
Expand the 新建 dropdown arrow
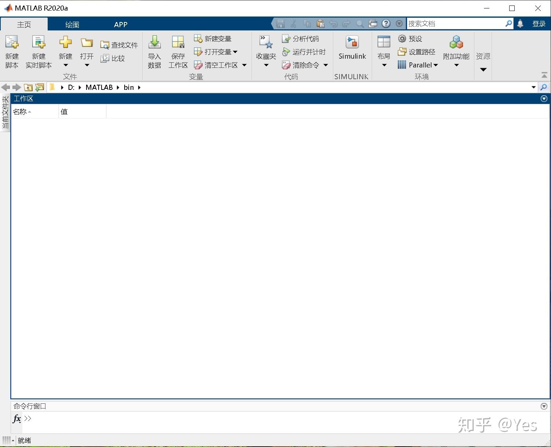click(x=65, y=65)
